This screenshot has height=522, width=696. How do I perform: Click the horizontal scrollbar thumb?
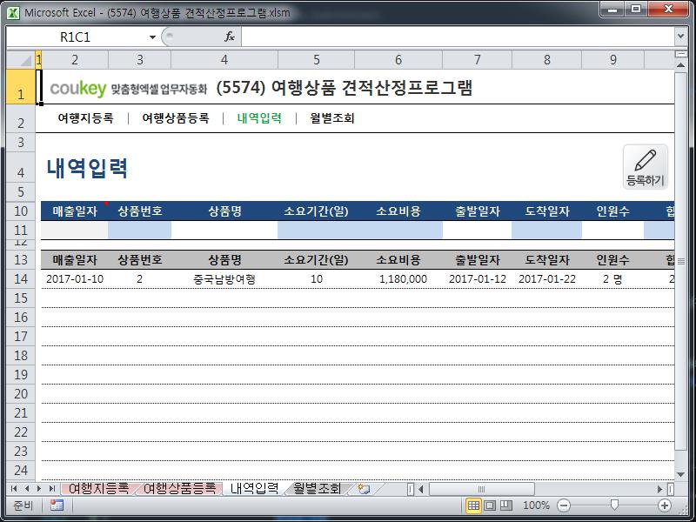pyautogui.click(x=482, y=489)
